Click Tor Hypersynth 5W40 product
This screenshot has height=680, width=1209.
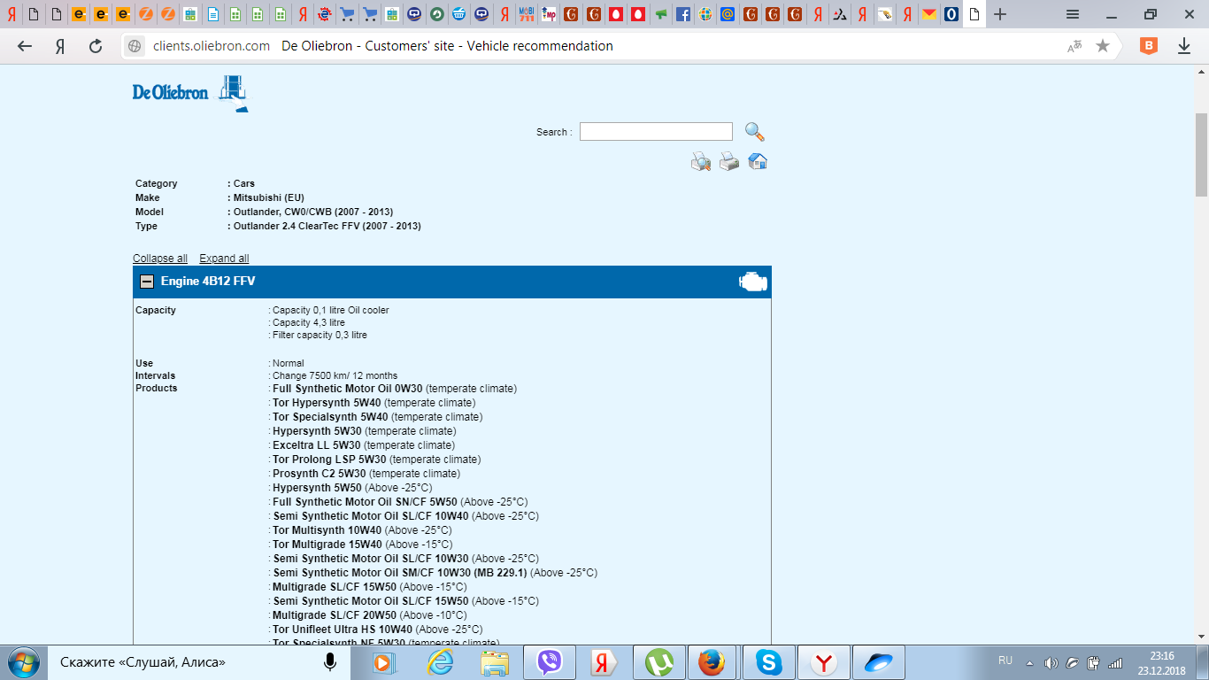327,403
